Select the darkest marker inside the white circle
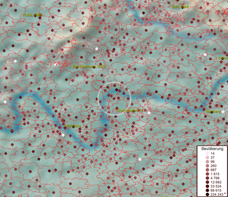 click(116, 90)
